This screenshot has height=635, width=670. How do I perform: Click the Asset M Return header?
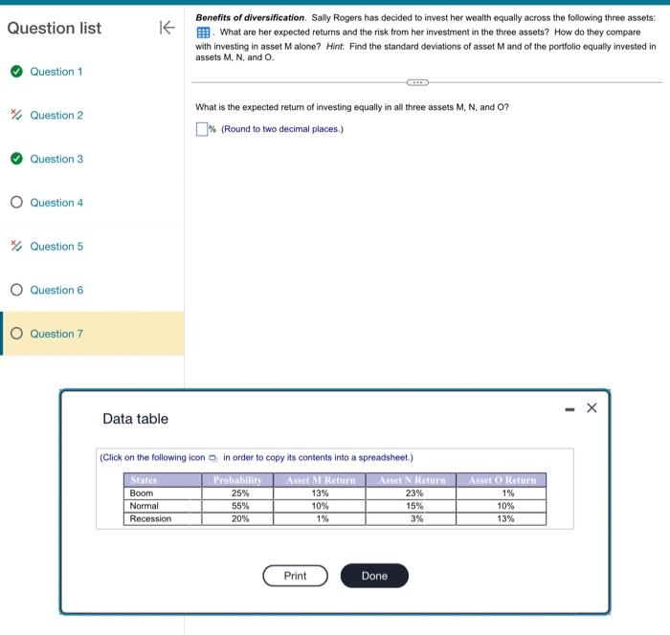click(x=320, y=480)
